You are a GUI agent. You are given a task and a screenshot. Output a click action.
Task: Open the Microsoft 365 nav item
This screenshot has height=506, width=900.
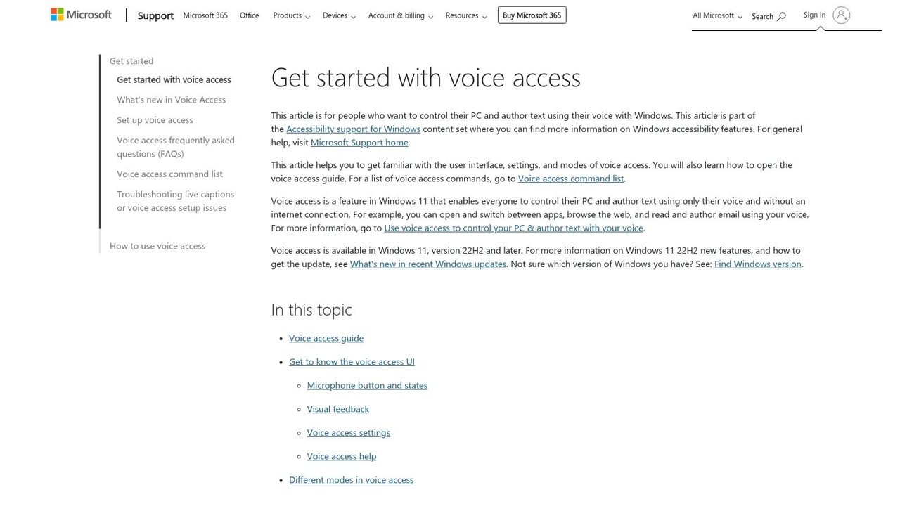(x=205, y=15)
